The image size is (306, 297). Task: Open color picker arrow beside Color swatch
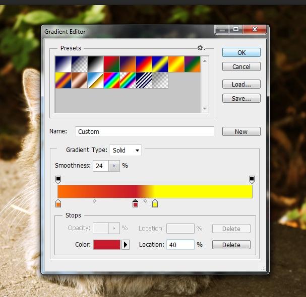[126, 245]
